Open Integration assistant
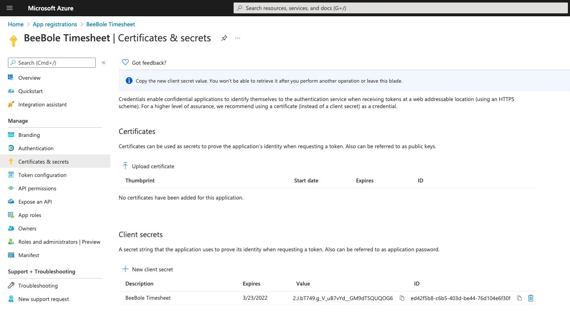Viewport: 570px width, 321px height. [x=43, y=104]
